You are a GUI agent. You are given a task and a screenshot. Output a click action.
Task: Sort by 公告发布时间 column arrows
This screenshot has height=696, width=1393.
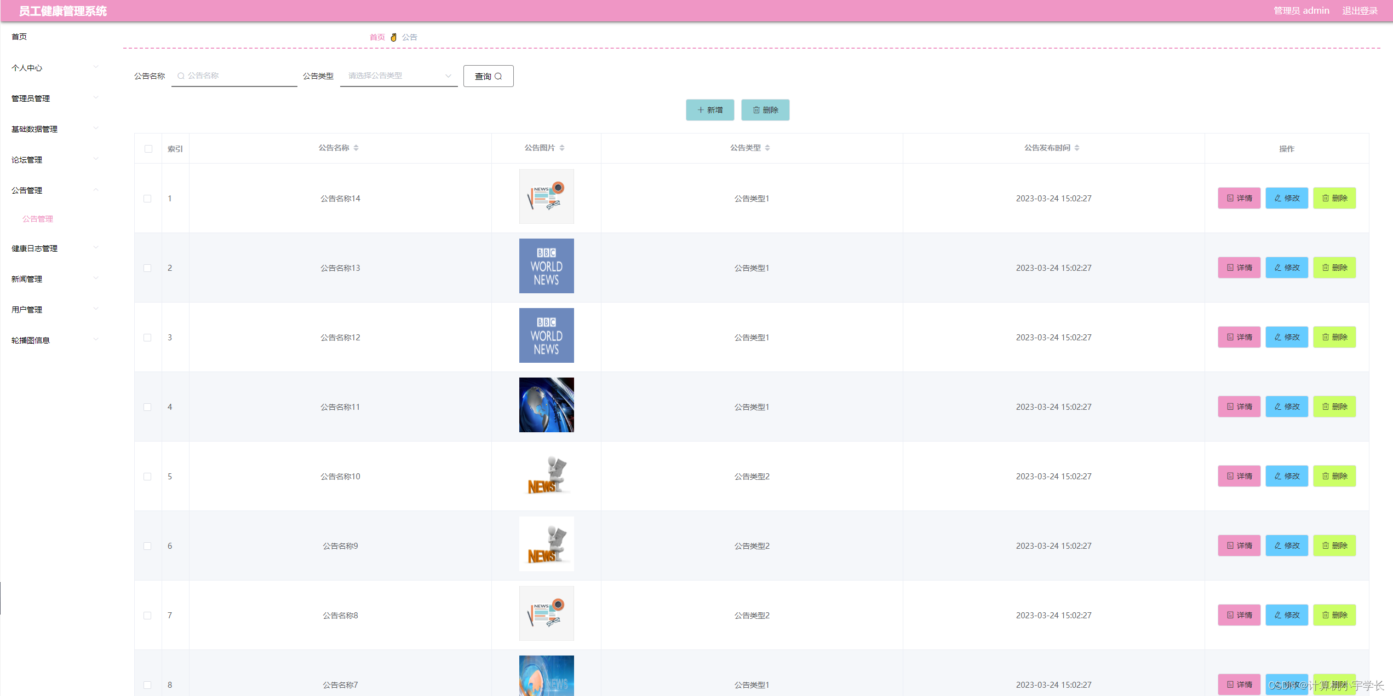(x=1077, y=148)
